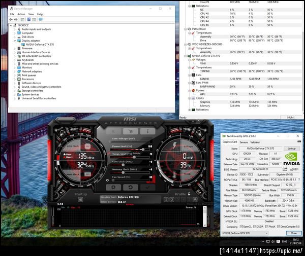Viewport: 305px width, 256px height.
Task: Select Afterburner profile slot 2
Action: (172, 200)
